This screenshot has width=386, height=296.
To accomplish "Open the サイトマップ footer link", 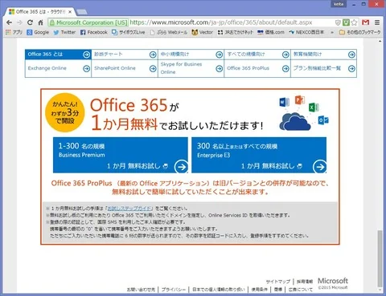I will [x=278, y=282].
